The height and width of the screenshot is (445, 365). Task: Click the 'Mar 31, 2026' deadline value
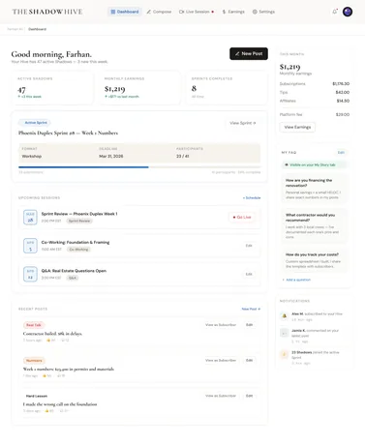111,156
